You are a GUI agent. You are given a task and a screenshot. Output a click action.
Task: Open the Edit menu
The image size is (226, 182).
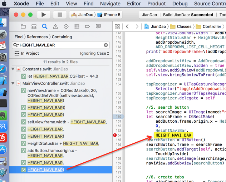[x=55, y=4]
